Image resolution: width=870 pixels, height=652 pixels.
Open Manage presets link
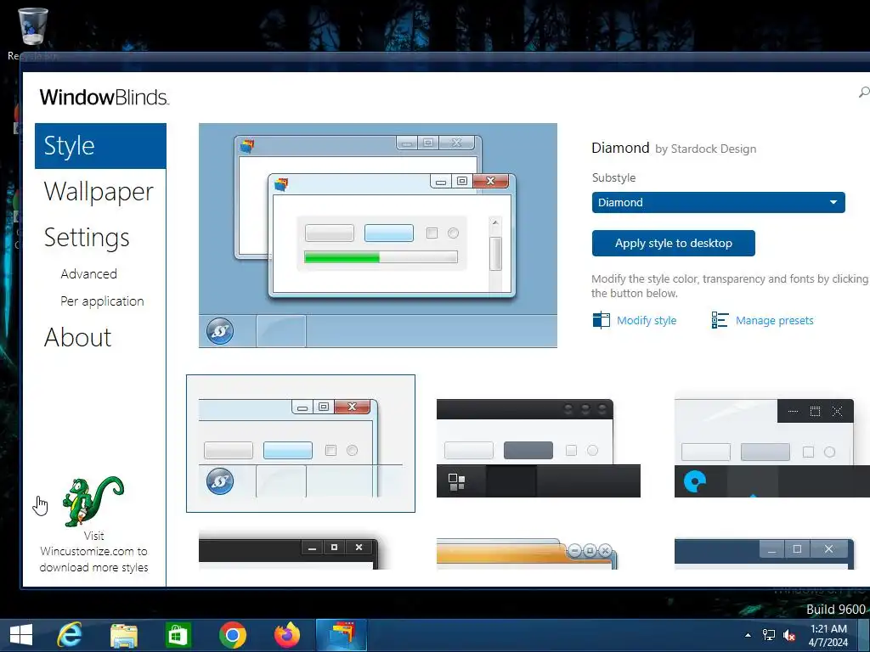point(775,320)
